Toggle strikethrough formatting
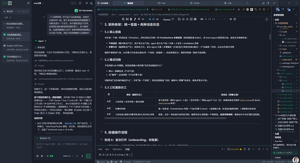 click(139, 19)
